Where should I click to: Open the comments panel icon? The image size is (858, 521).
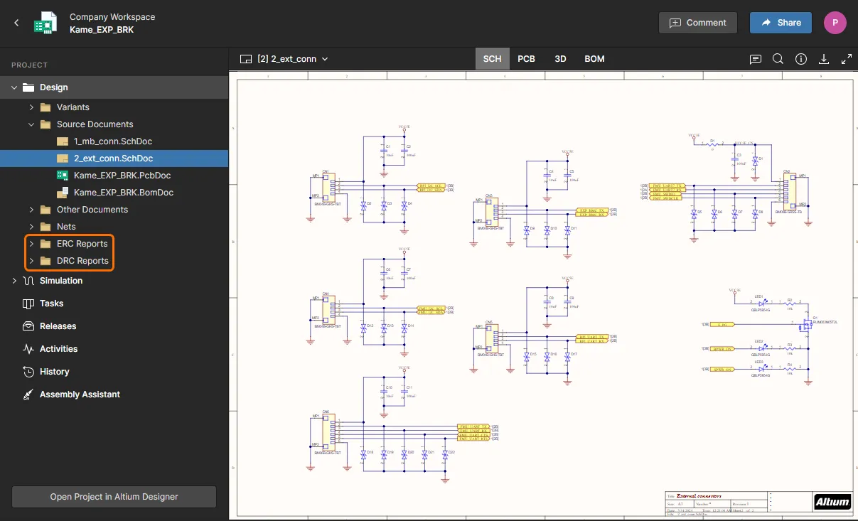click(755, 59)
